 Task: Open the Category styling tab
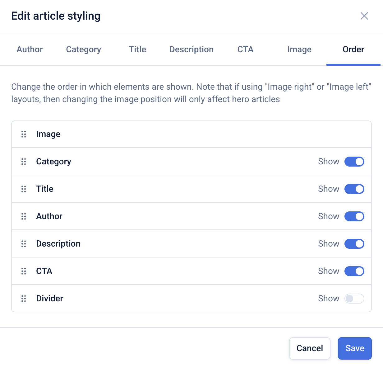[x=83, y=50]
